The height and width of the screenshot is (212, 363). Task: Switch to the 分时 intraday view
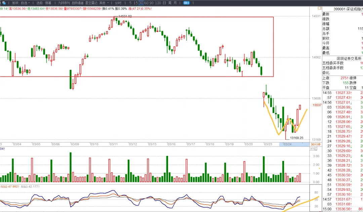pos(118,3)
